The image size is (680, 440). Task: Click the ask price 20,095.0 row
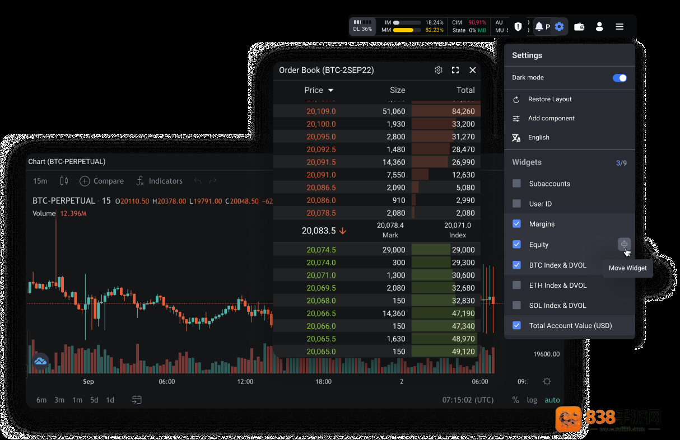tap(377, 137)
